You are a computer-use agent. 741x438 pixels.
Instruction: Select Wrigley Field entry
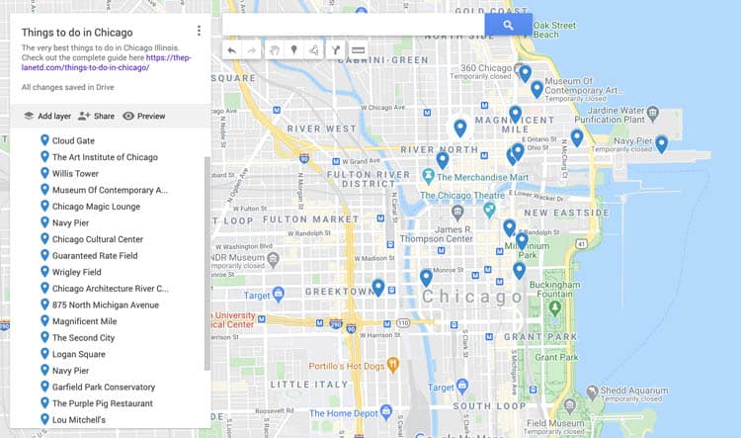click(x=76, y=272)
